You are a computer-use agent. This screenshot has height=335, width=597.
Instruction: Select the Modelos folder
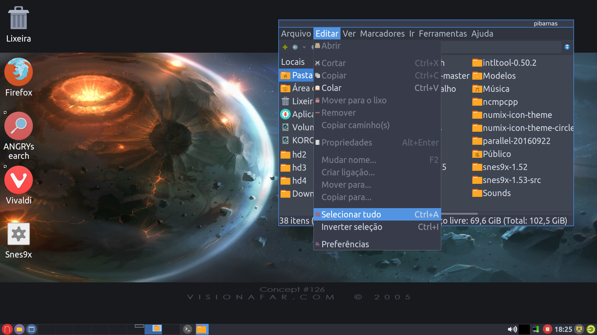(x=494, y=76)
